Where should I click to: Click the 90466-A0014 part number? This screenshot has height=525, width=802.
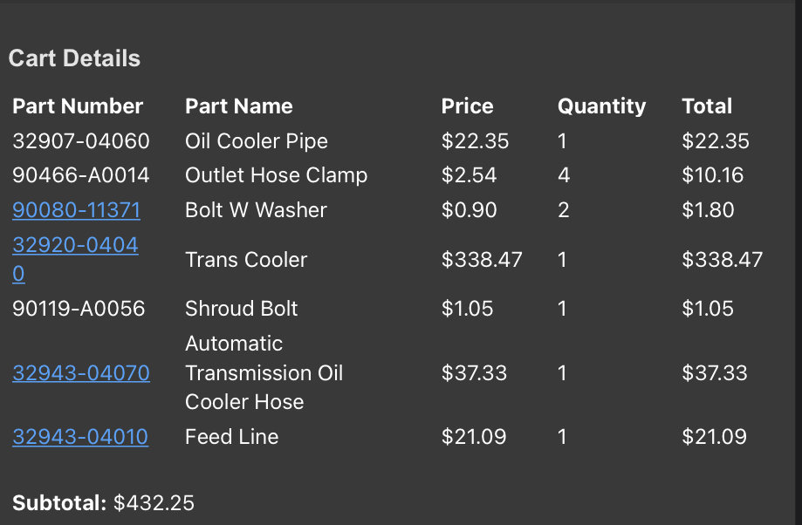click(x=81, y=175)
